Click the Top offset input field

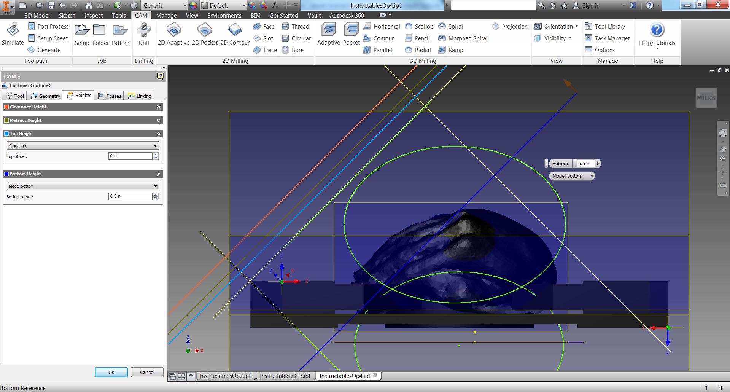[130, 156]
